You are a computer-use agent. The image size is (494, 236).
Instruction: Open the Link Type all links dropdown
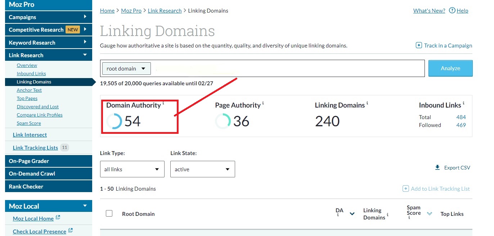[x=132, y=169]
